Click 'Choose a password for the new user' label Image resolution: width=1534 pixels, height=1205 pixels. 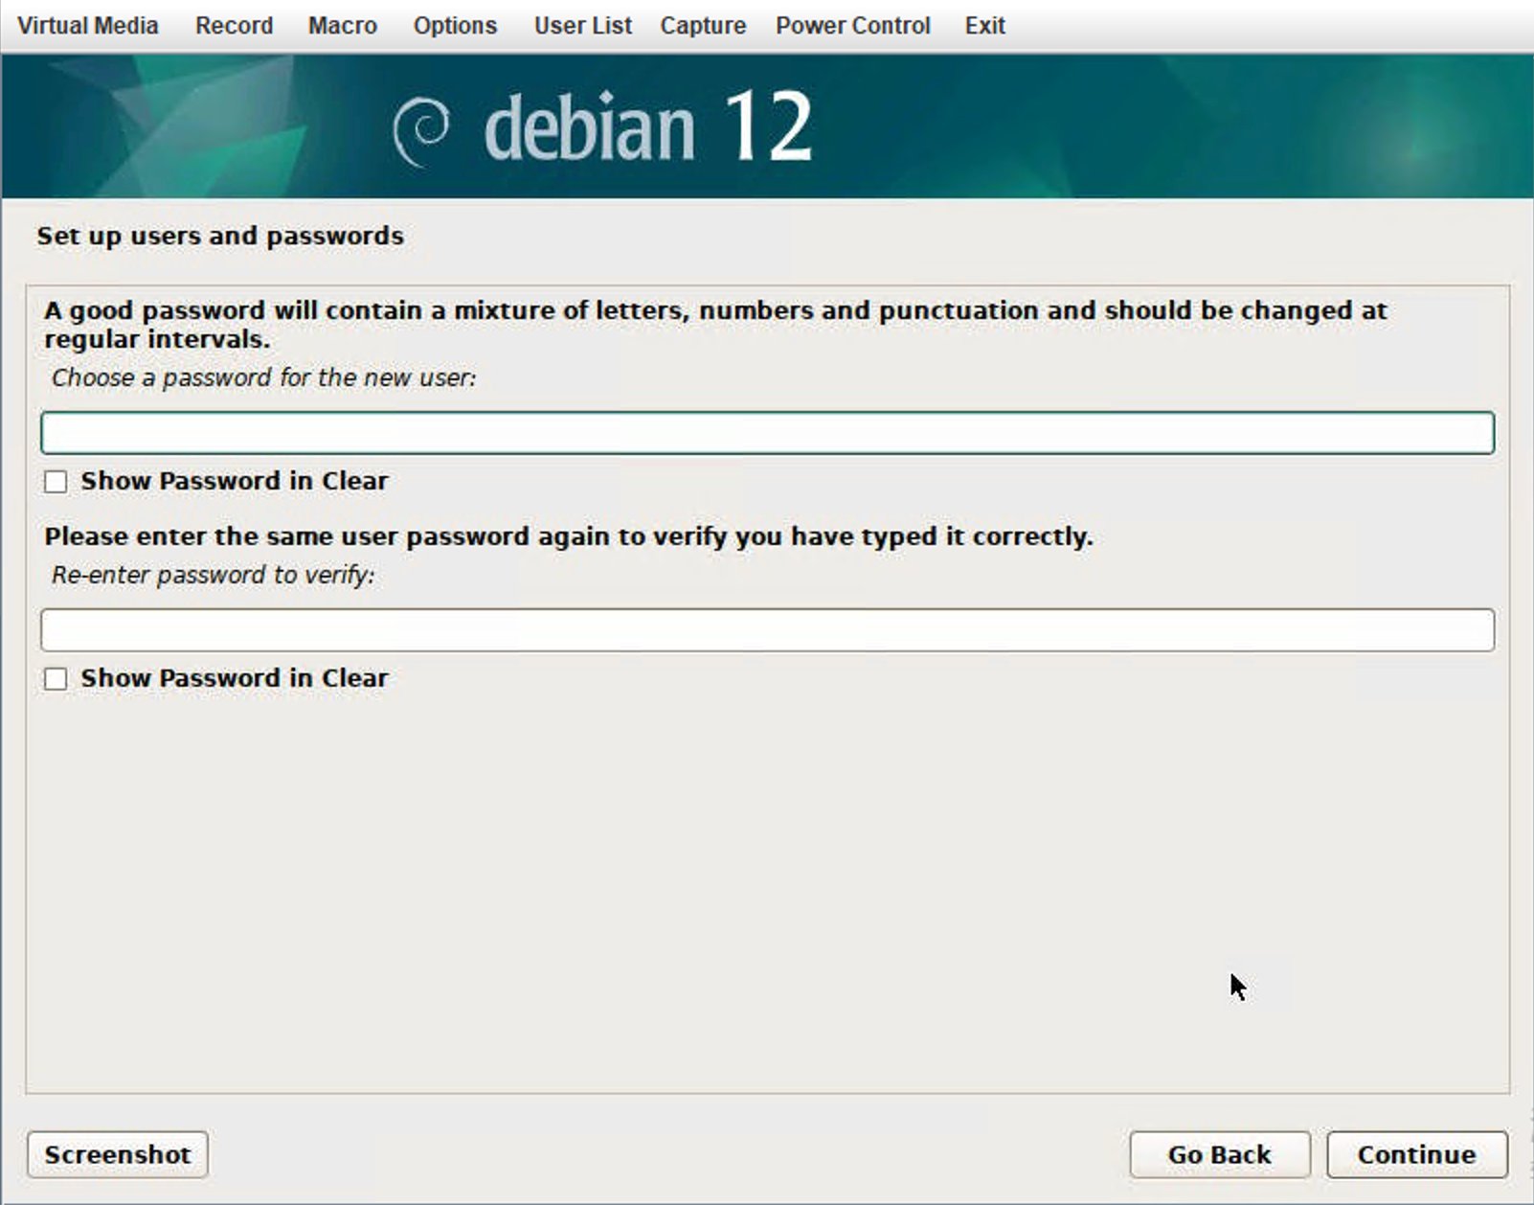(x=263, y=377)
